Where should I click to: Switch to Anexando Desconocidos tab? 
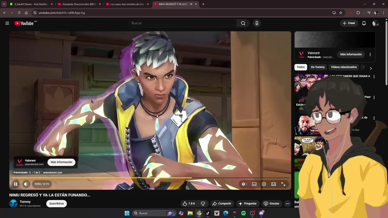point(79,4)
